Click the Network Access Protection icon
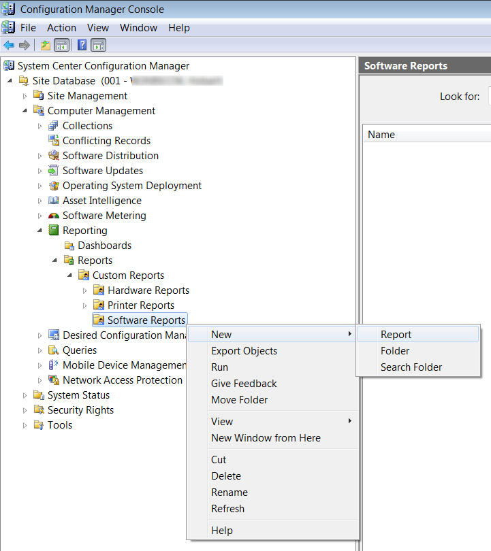The width and height of the screenshot is (491, 551). coord(54,380)
